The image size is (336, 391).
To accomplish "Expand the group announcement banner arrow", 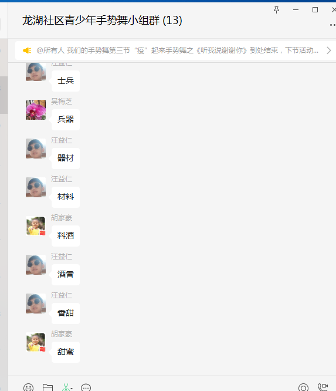I will [x=329, y=50].
